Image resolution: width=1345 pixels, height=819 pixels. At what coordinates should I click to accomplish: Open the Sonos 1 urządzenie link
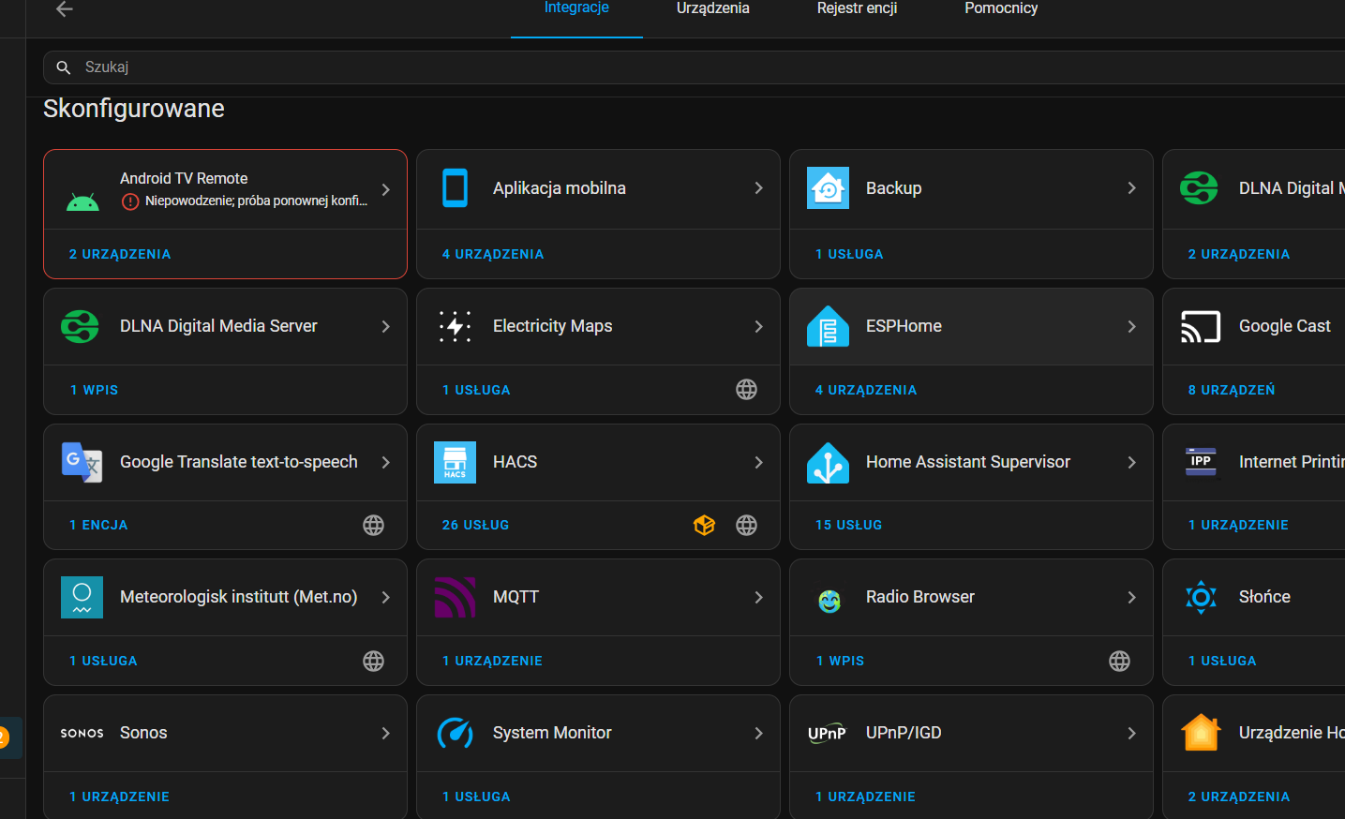(x=119, y=797)
